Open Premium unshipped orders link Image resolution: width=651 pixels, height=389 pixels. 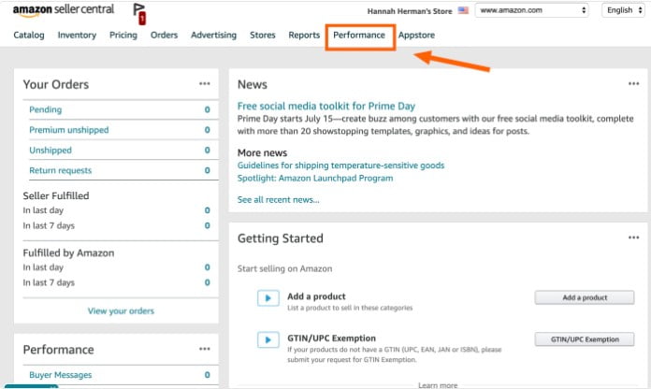pyautogui.click(x=69, y=130)
